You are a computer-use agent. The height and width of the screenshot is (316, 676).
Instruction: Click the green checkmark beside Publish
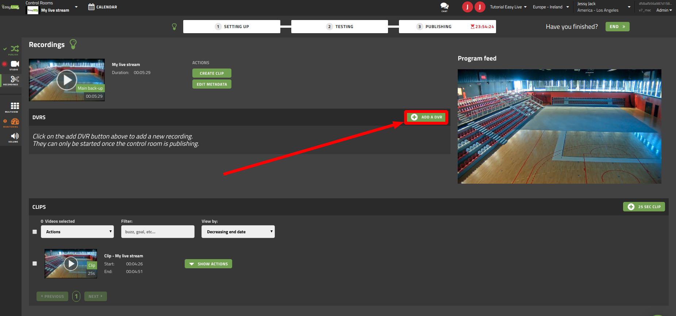pyautogui.click(x=5, y=49)
